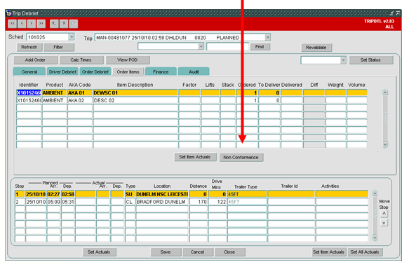Switch to the General tab
409x267 pixels.
coord(29,71)
